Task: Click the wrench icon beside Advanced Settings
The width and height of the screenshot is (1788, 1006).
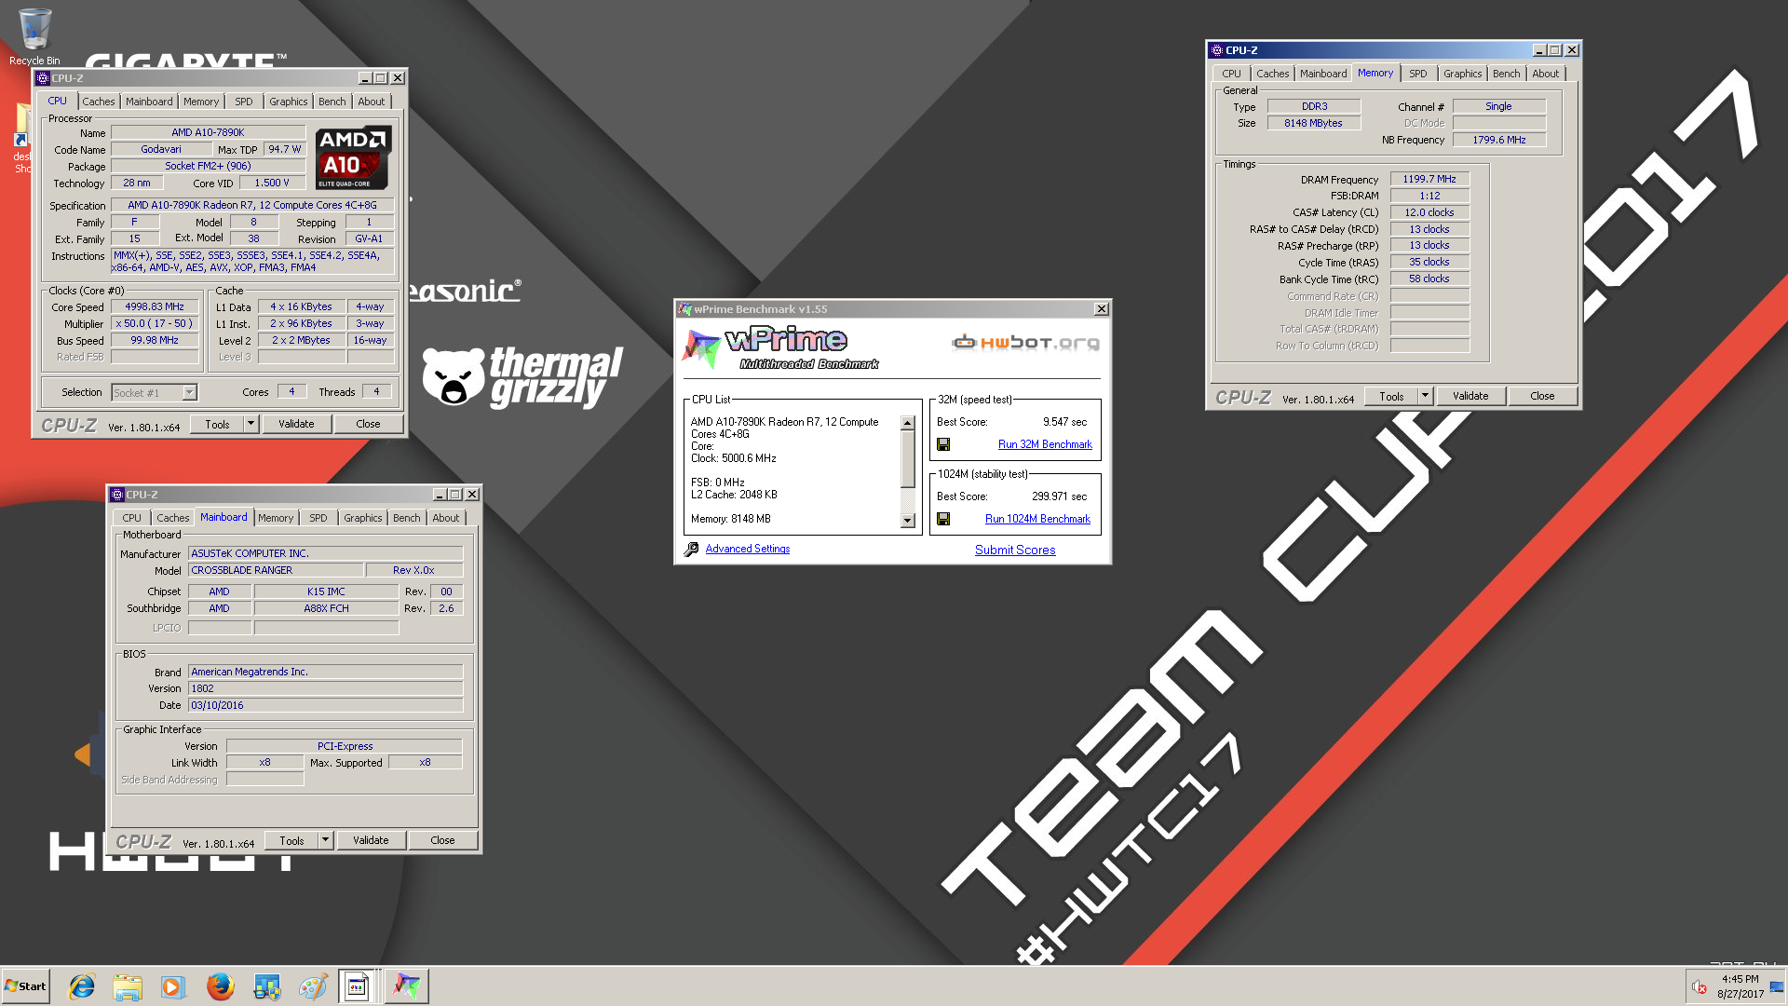Action: pyautogui.click(x=691, y=550)
